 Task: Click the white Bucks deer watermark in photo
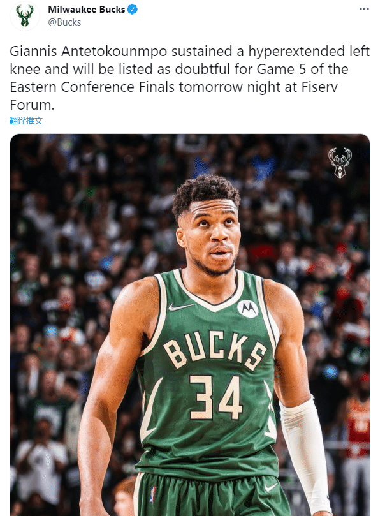click(340, 163)
